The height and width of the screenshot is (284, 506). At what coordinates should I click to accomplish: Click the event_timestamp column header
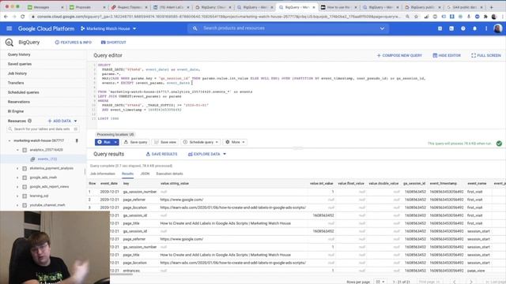[x=444, y=184]
